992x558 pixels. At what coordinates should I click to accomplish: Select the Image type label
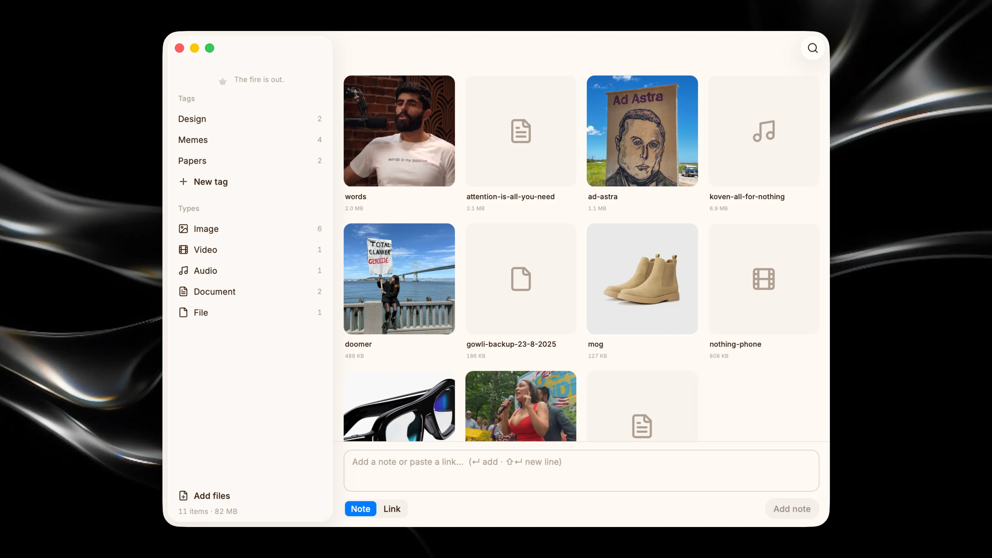pyautogui.click(x=206, y=229)
